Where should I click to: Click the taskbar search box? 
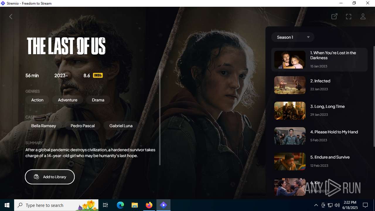56,205
